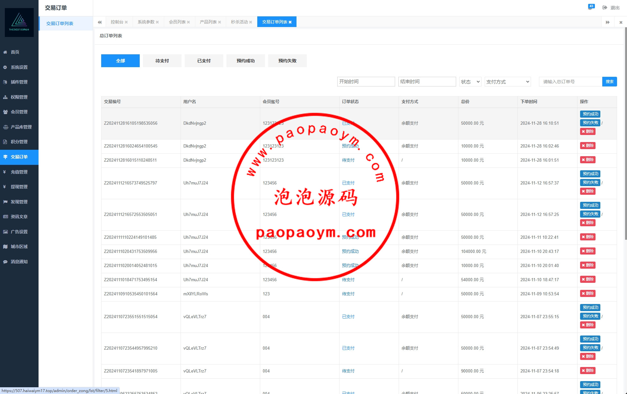The width and height of the screenshot is (627, 394).
Task: Click the logout icon at top right
Action: [605, 8]
